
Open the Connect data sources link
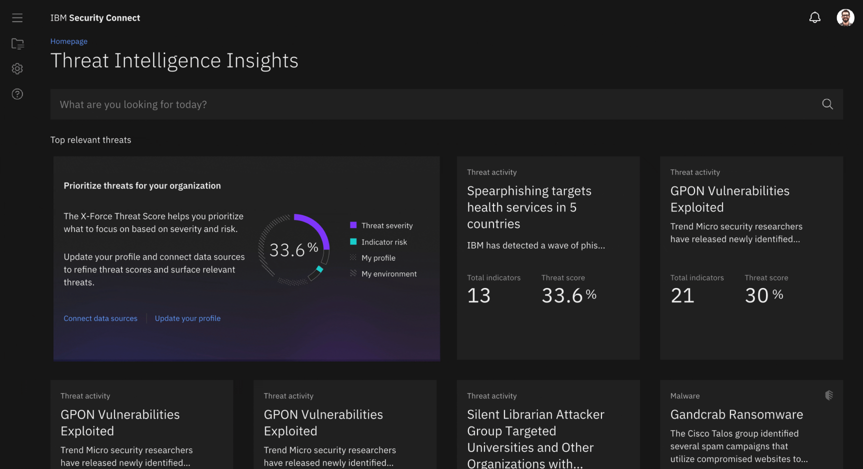click(100, 318)
